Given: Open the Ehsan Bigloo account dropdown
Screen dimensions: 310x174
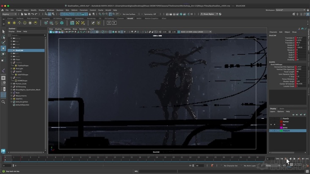Looking at the screenshot, I should pyautogui.click(x=210, y=14).
